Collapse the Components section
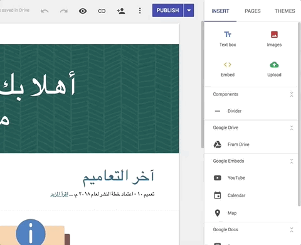 point(292,94)
